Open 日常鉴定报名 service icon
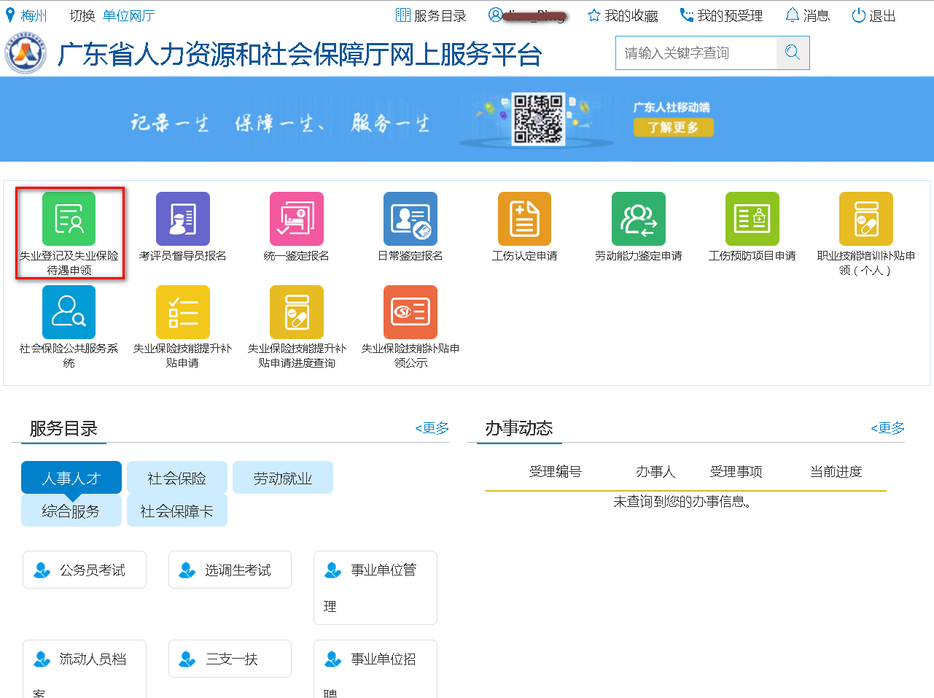 [x=410, y=220]
